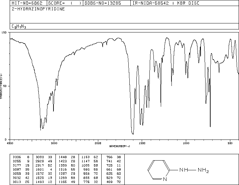
Task: Click the 1000 x-axis tick label
Action: point(186,143)
